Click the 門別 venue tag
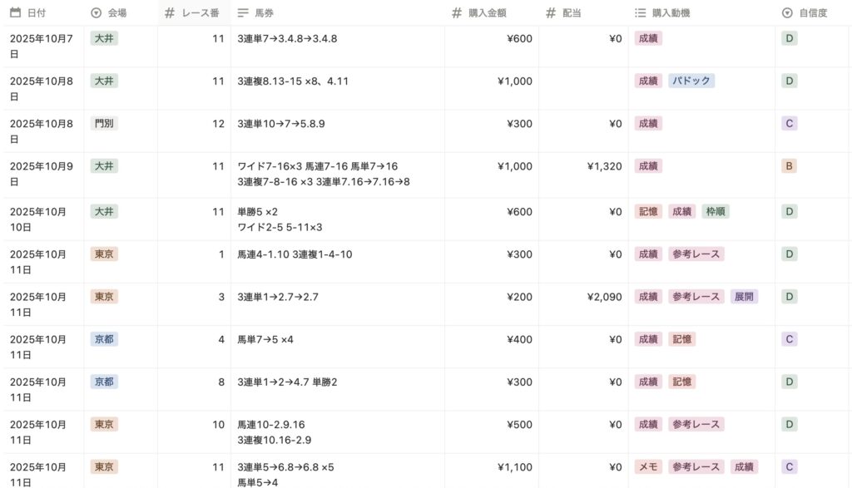This screenshot has height=488, width=852. (x=104, y=124)
